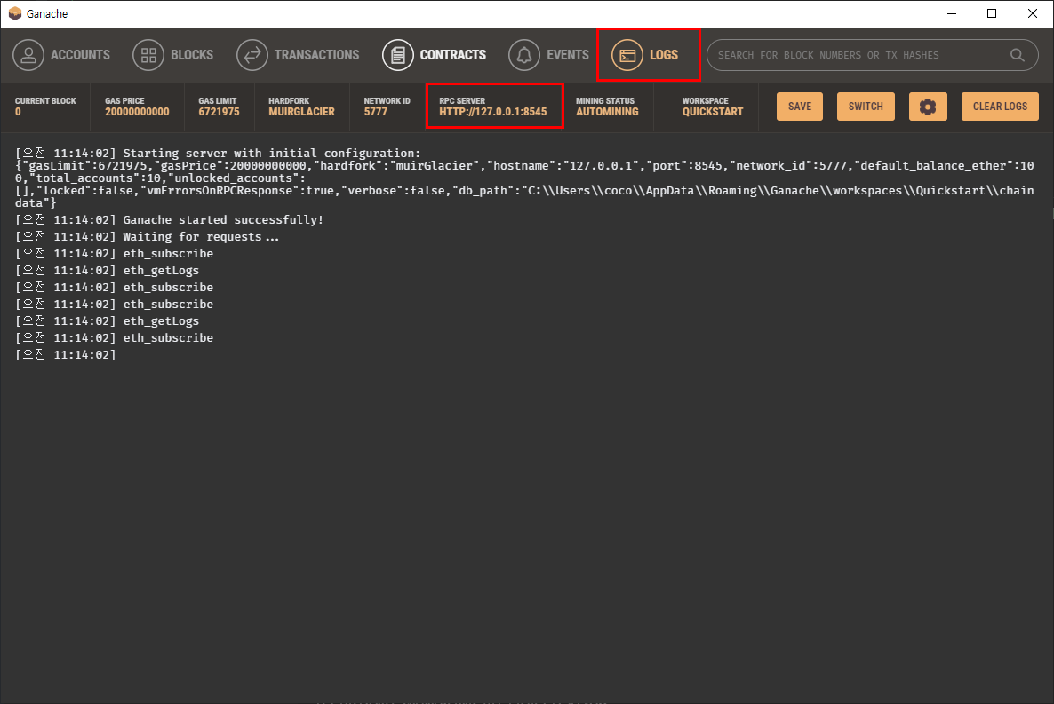Click the SWITCH workspace button
This screenshot has height=704, width=1054.
pos(866,107)
